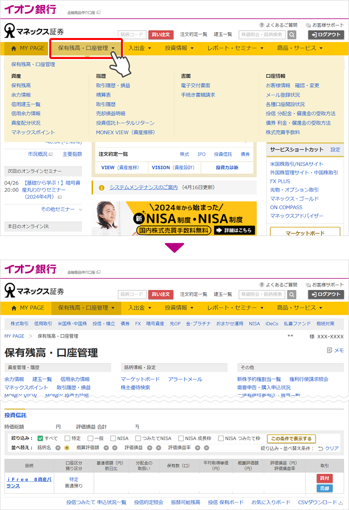349x510 pixels.
Task: Check the NISA つみたて枠 filter checkbox
Action: click(x=221, y=438)
